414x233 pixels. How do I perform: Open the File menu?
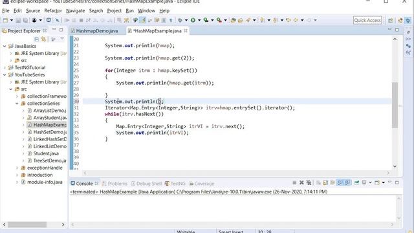(x=6, y=11)
